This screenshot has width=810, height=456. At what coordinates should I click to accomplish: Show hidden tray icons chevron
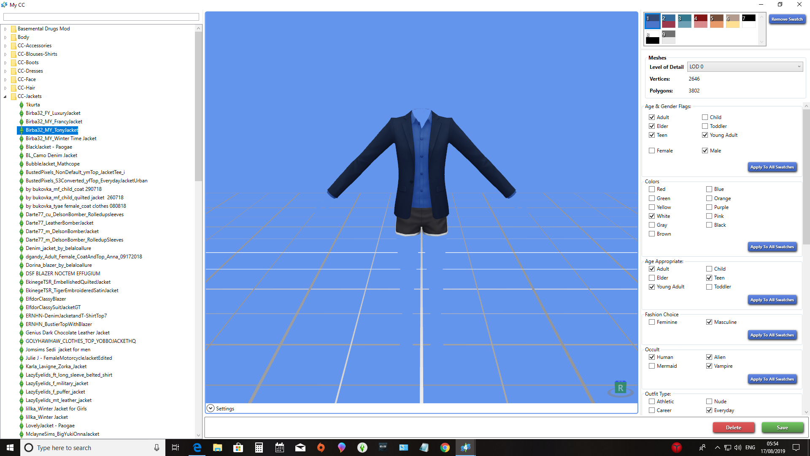pos(717,448)
